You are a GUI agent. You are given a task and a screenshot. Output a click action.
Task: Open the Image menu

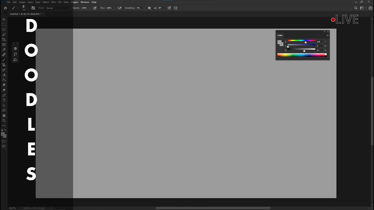[22, 2]
